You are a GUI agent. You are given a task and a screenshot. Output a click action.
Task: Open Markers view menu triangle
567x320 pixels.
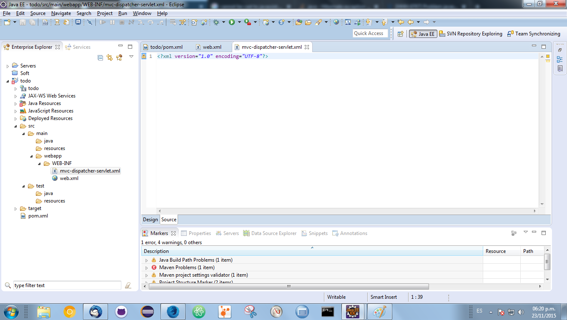(x=525, y=232)
